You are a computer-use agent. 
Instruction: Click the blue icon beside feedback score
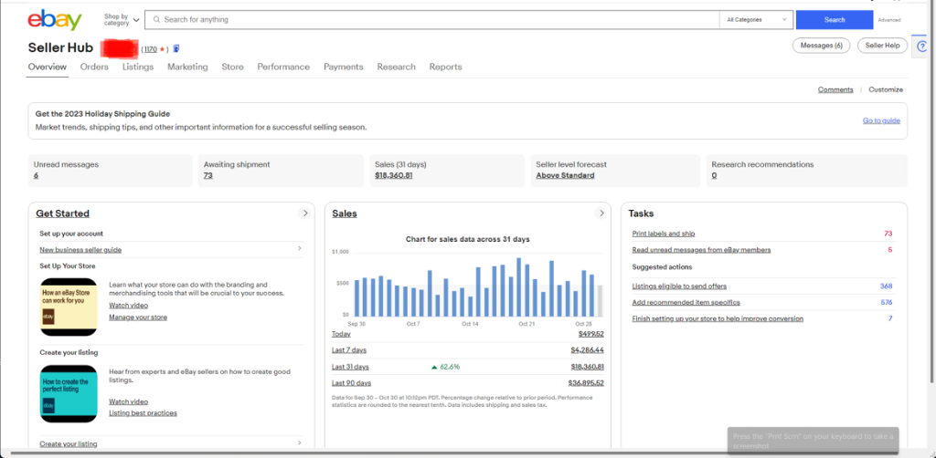(176, 48)
